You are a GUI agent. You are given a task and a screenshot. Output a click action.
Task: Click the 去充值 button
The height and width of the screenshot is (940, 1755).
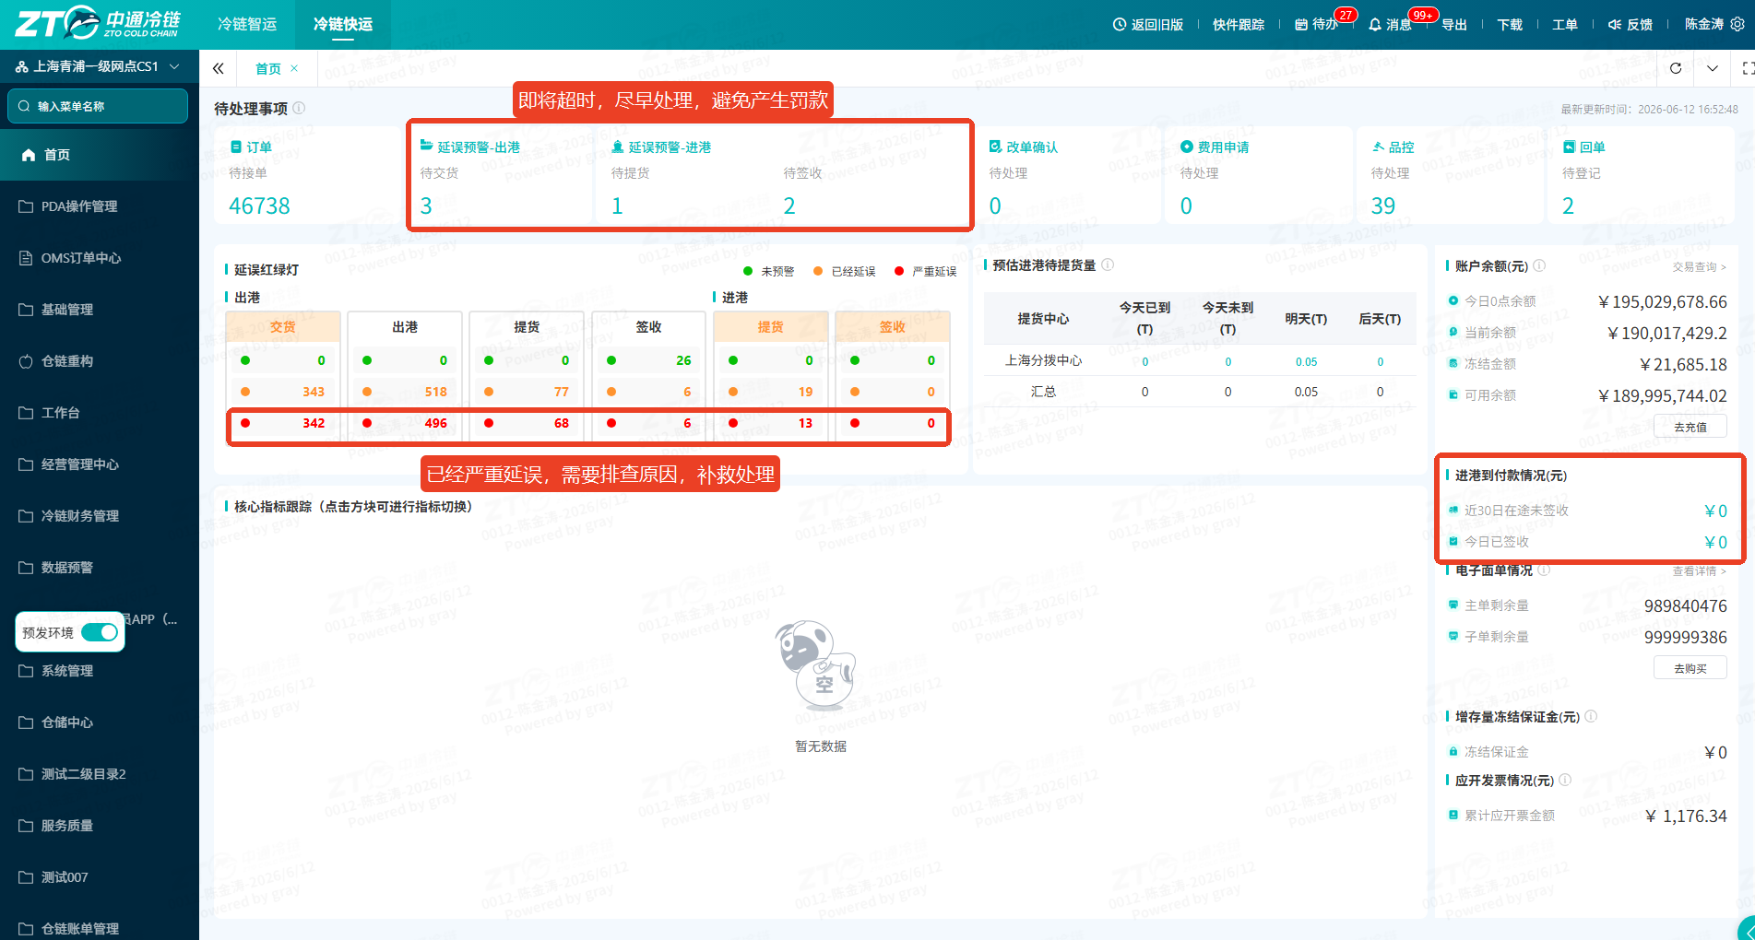tap(1690, 427)
